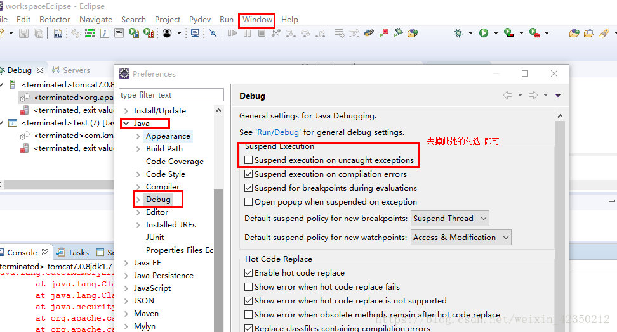Click the Open Task folder icon
The height and width of the screenshot is (332, 617).
588,34
